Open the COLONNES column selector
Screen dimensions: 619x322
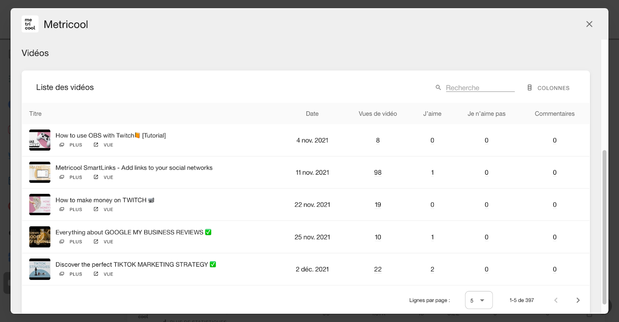coord(548,88)
